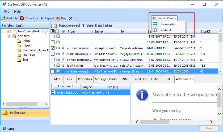Click preview pane scroll right arrow
Viewport: 223px width, 132px height.
pos(212,122)
